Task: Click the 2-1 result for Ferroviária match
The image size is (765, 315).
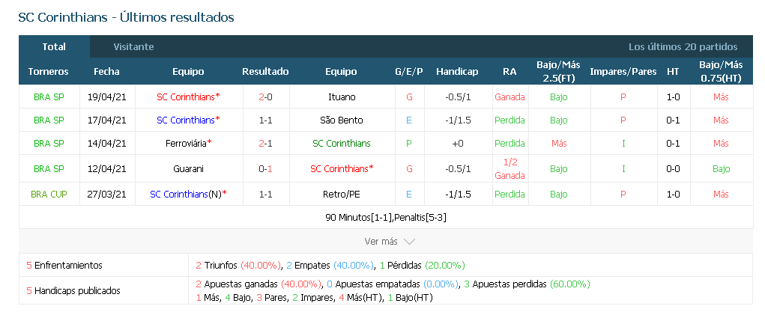Action: [x=265, y=143]
